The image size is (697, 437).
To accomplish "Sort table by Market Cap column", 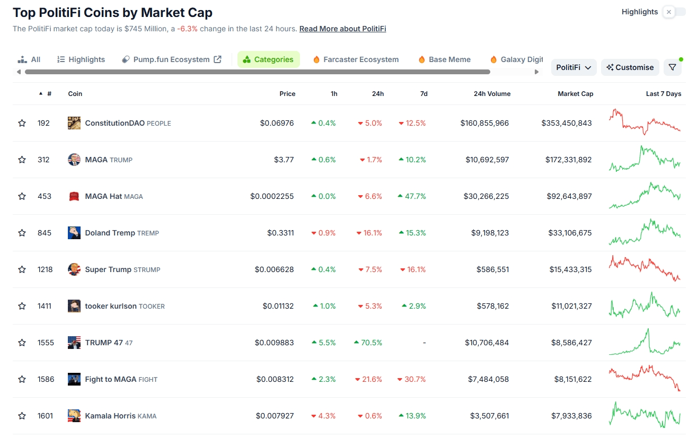I will click(x=575, y=94).
